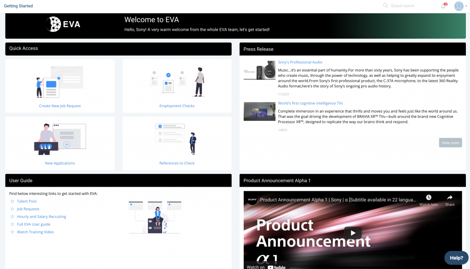Click the View more button
The image size is (470, 269).
[x=450, y=143]
